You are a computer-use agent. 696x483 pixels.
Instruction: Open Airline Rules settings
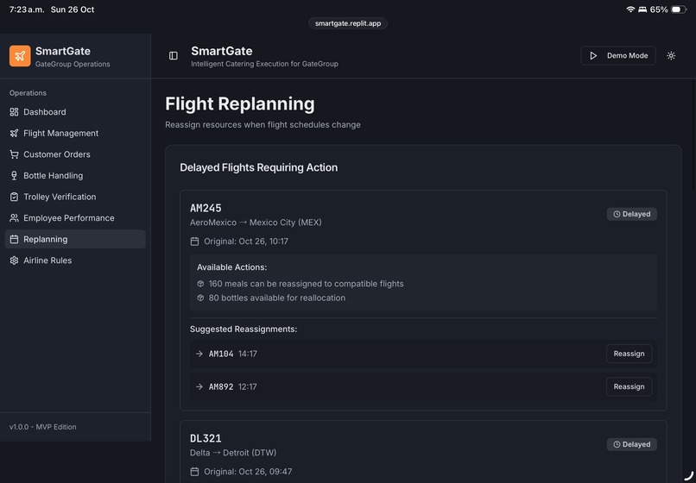pyautogui.click(x=75, y=260)
